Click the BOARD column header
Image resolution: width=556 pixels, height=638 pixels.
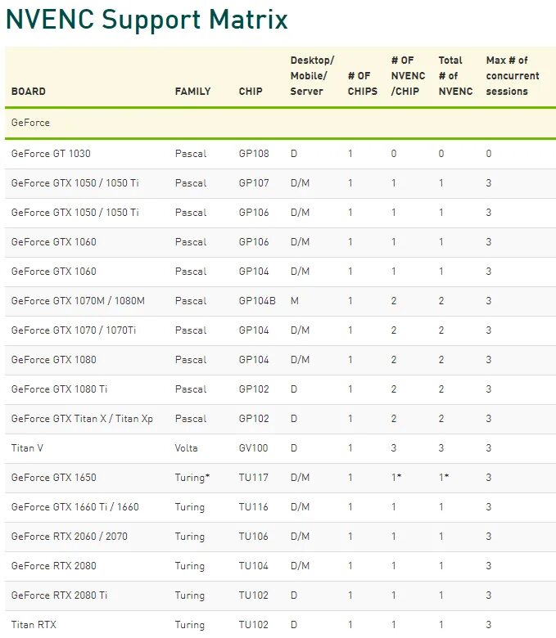tap(29, 91)
